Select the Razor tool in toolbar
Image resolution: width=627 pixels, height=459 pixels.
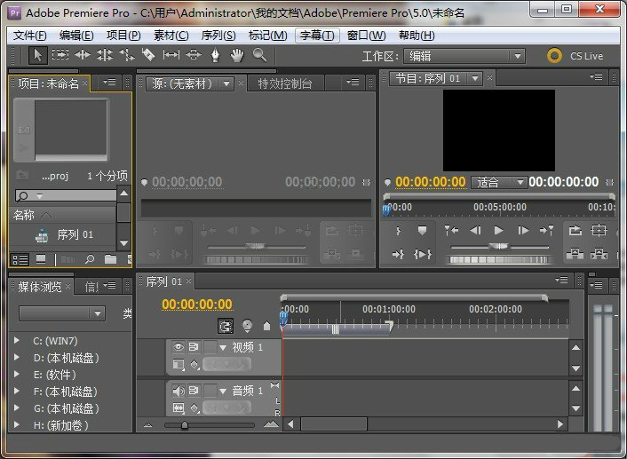coord(148,55)
